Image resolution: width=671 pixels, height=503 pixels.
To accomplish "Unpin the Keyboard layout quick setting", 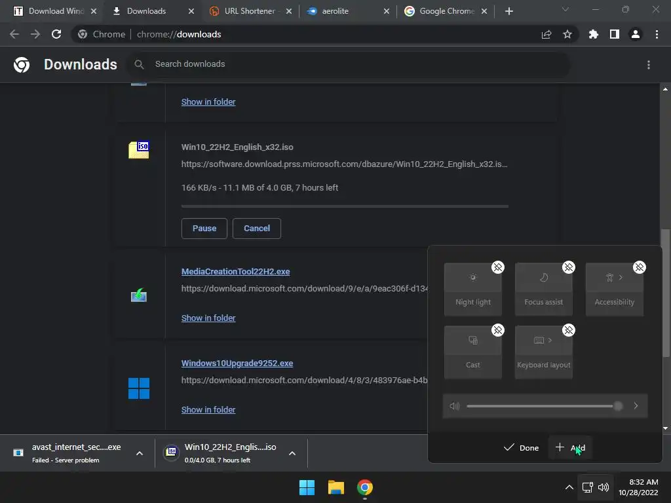I will tap(568, 330).
